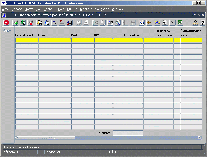This screenshot has height=157, width=207.
Task: Click the ship wheel navigation icon
Action: (x=149, y=23)
